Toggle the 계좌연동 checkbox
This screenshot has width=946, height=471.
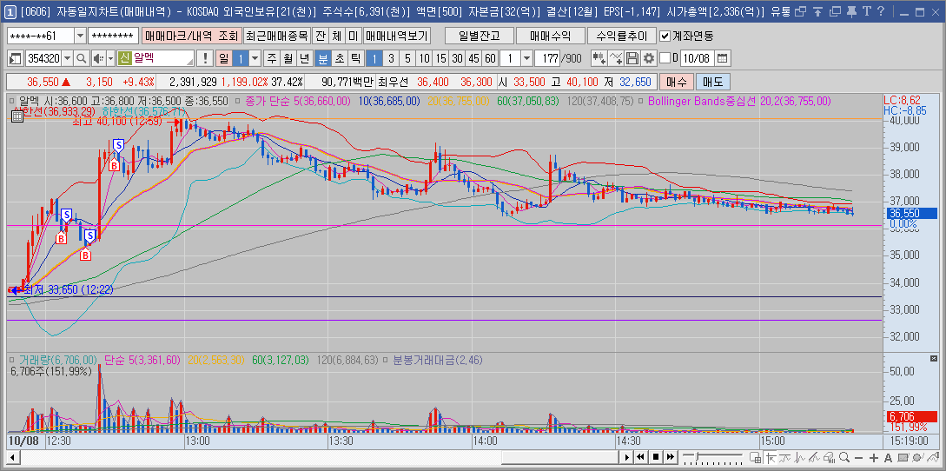[665, 36]
